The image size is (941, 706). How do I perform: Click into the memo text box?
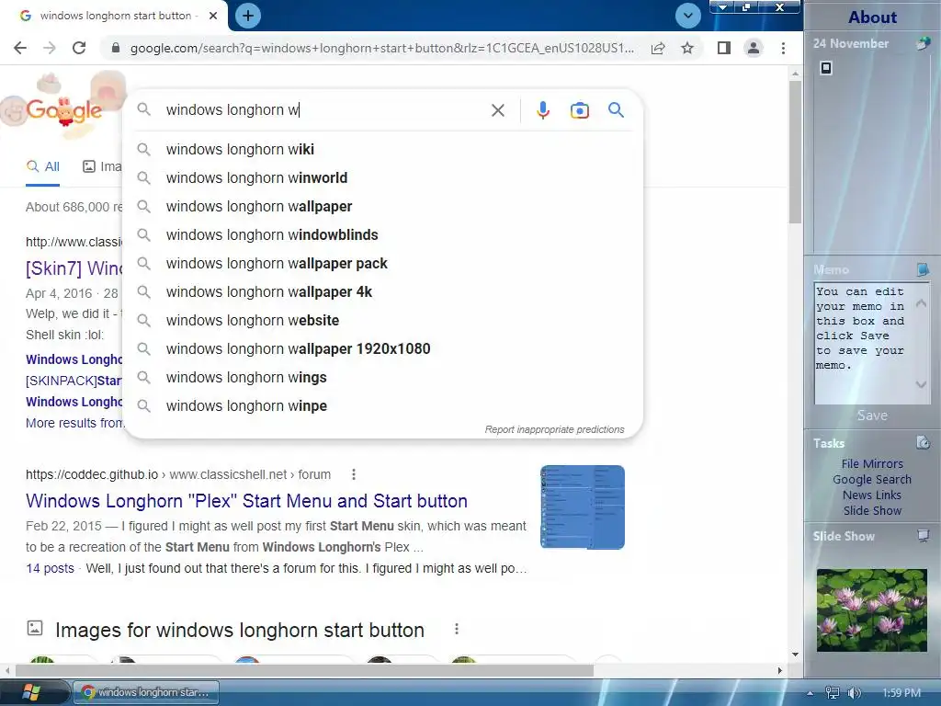click(x=864, y=343)
